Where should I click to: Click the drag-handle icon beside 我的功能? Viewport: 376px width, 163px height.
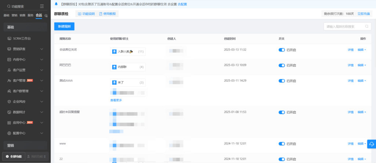[x=45, y=156]
